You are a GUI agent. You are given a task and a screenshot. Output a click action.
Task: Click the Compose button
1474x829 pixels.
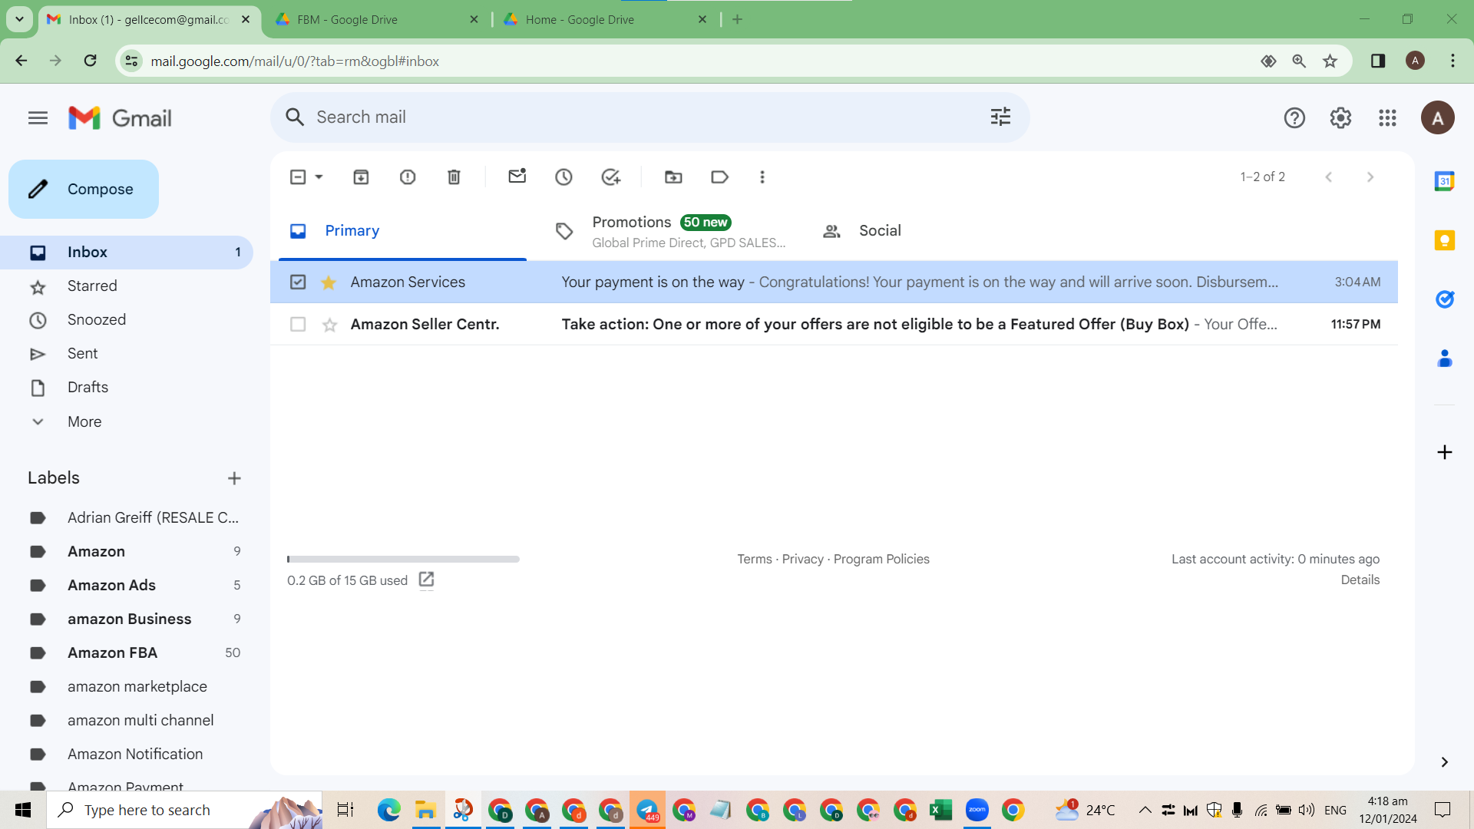84,189
